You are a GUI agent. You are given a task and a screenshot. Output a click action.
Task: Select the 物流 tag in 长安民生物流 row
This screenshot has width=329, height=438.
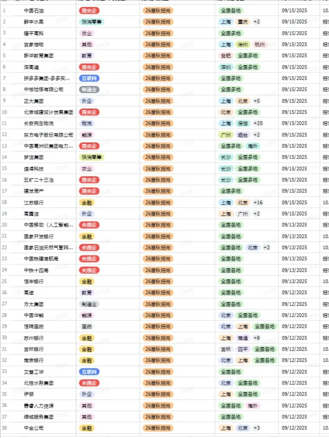[x=87, y=123]
